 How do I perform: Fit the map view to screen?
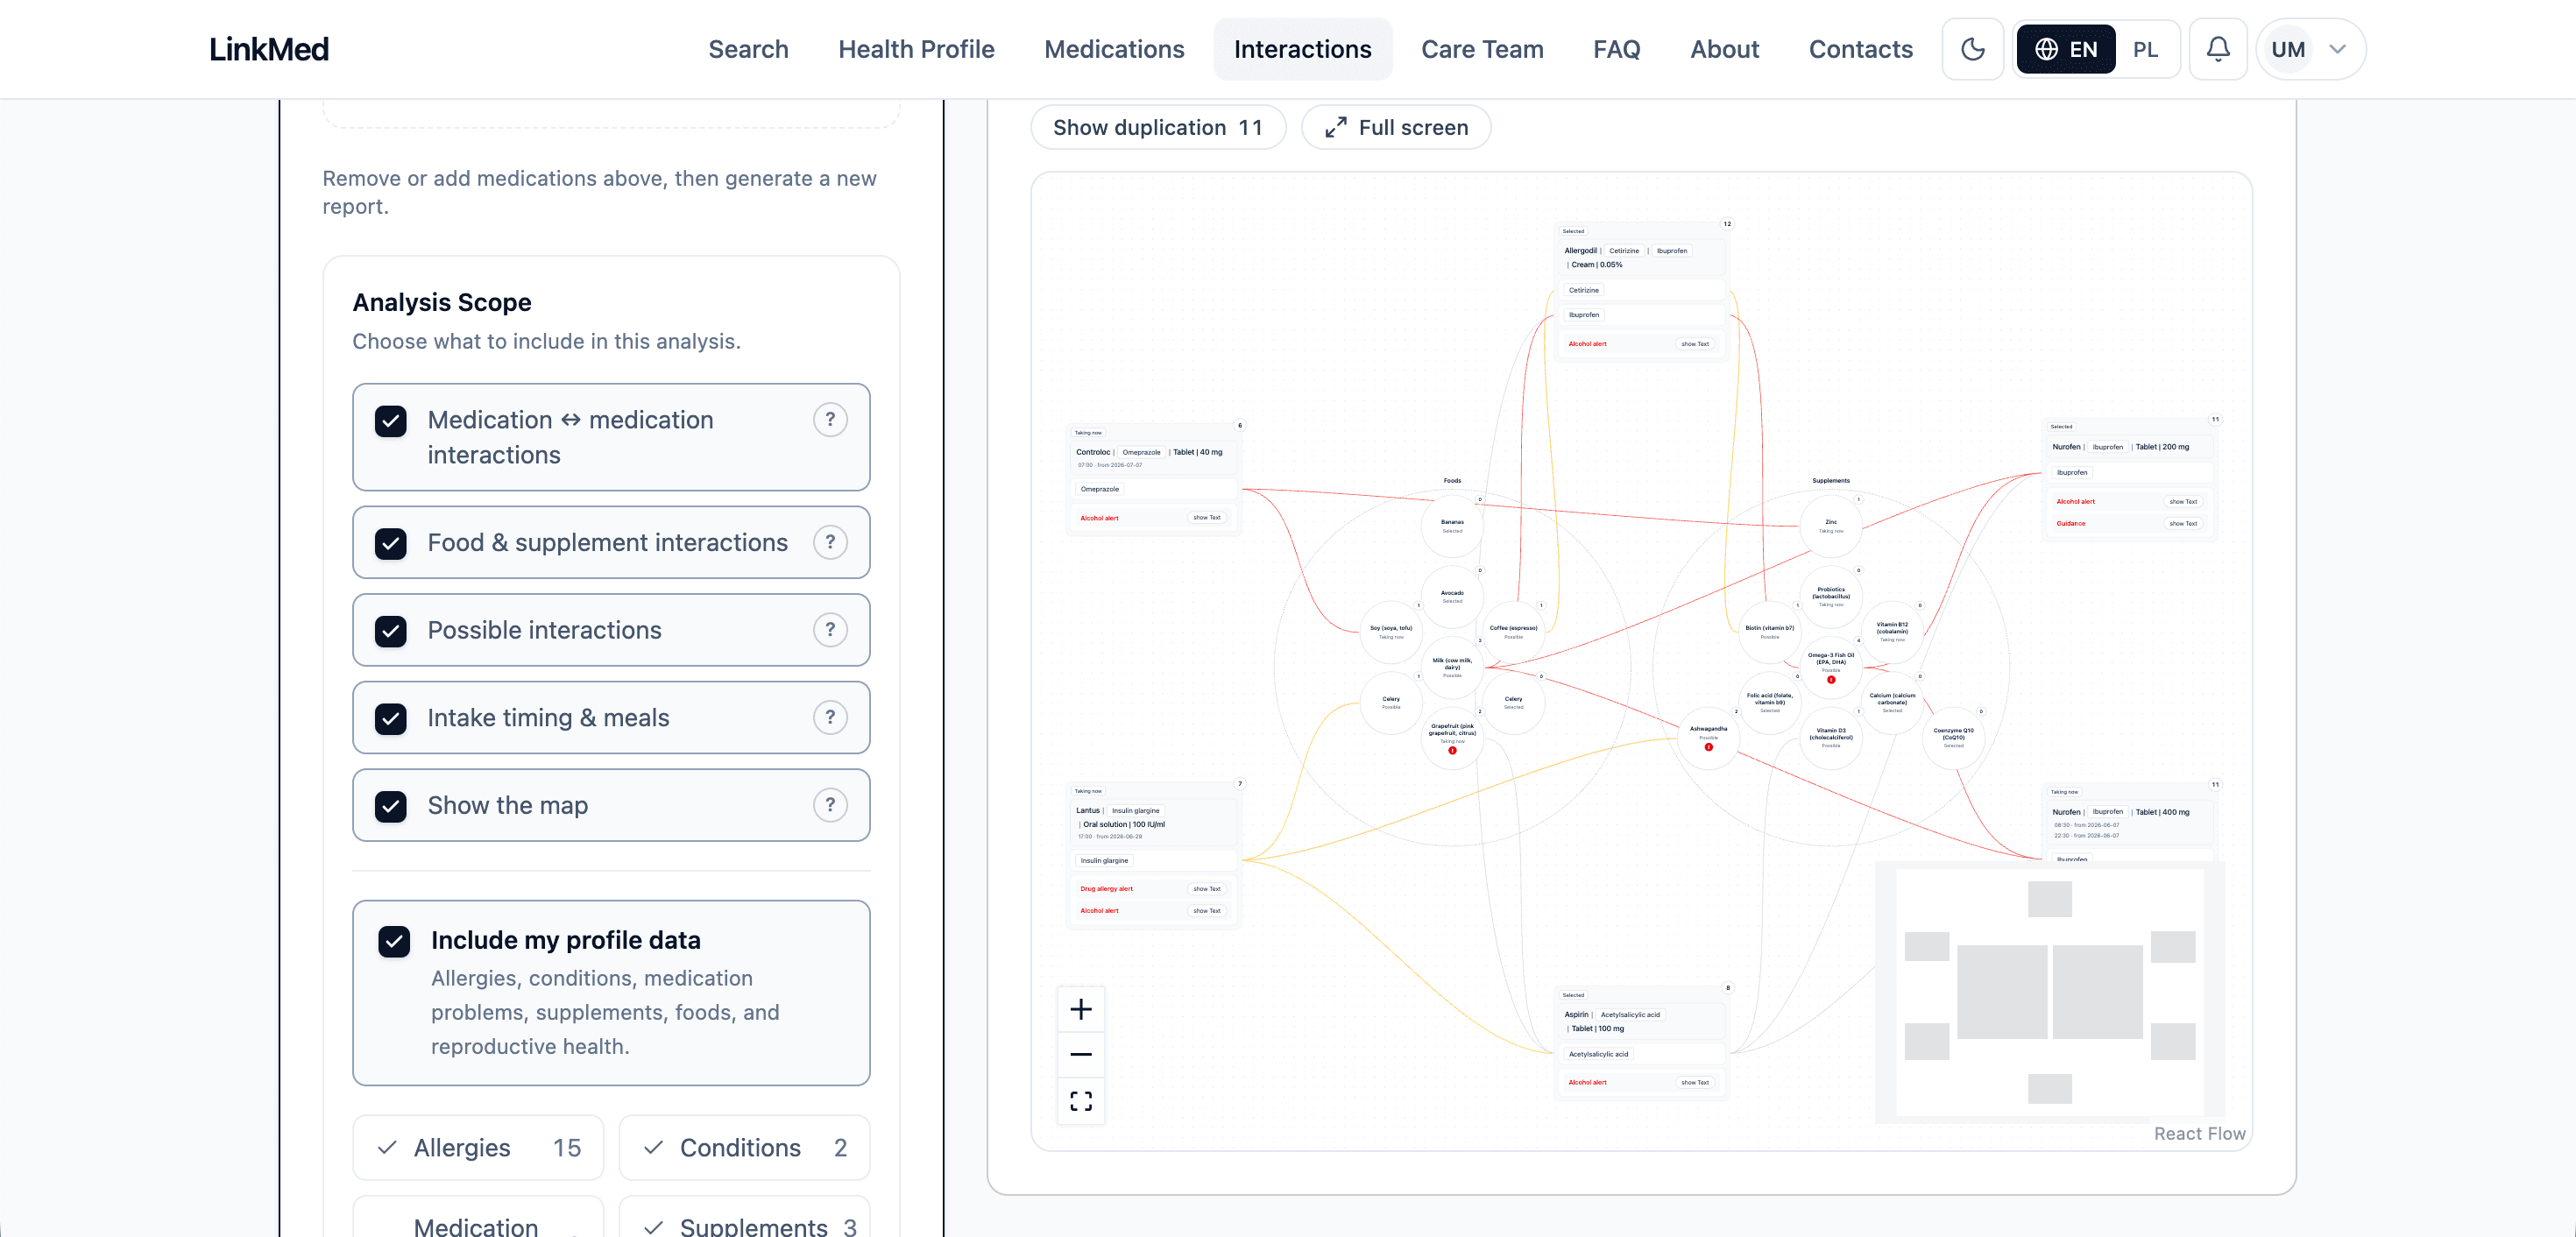click(1081, 1100)
